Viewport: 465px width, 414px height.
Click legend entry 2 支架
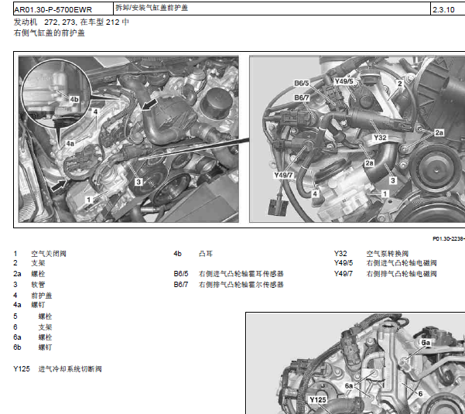[x=29, y=263]
